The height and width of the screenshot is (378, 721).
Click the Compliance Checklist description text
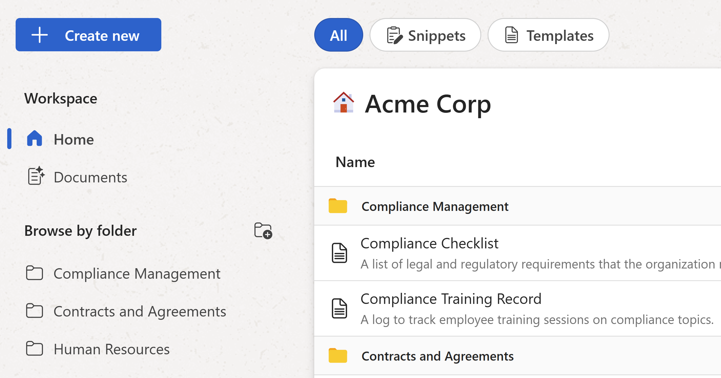540,264
